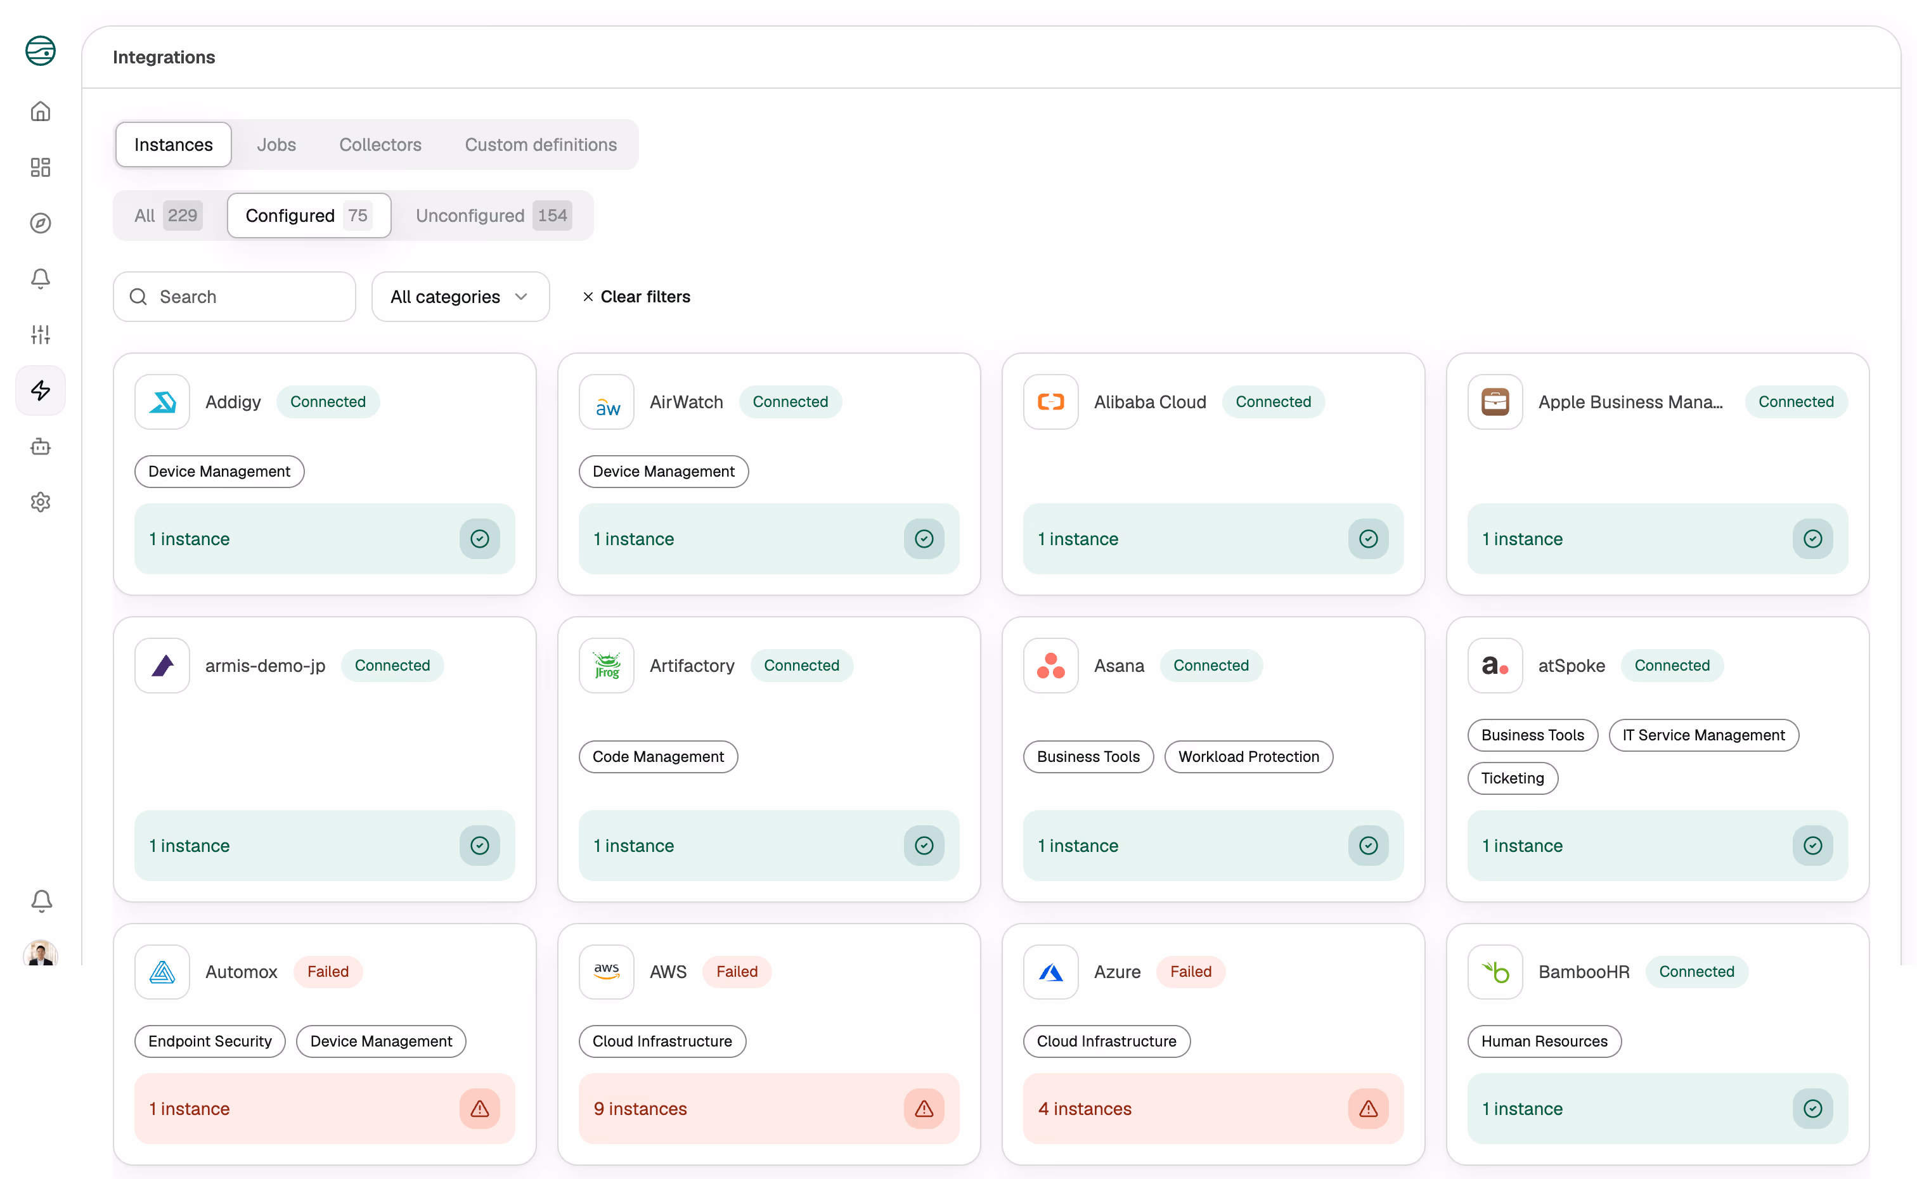Click the Workload Protection tag on Asana

1248,756
